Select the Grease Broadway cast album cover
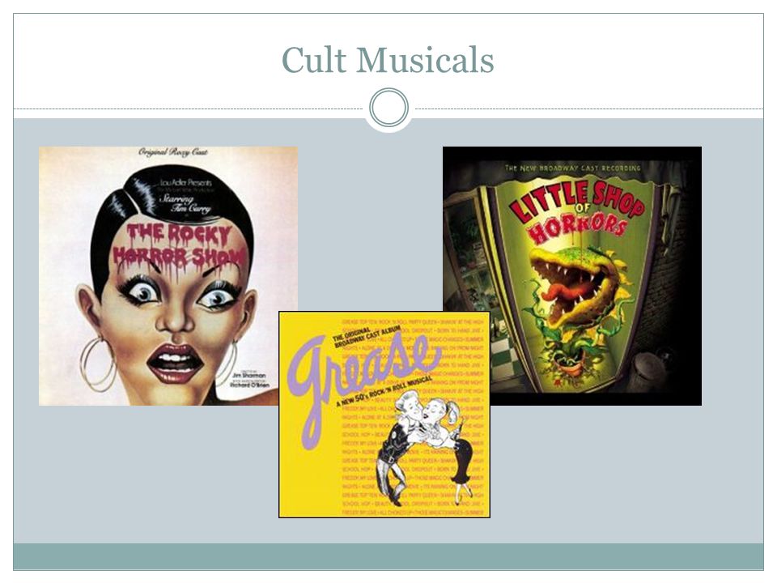This screenshot has width=777, height=583. coord(384,415)
